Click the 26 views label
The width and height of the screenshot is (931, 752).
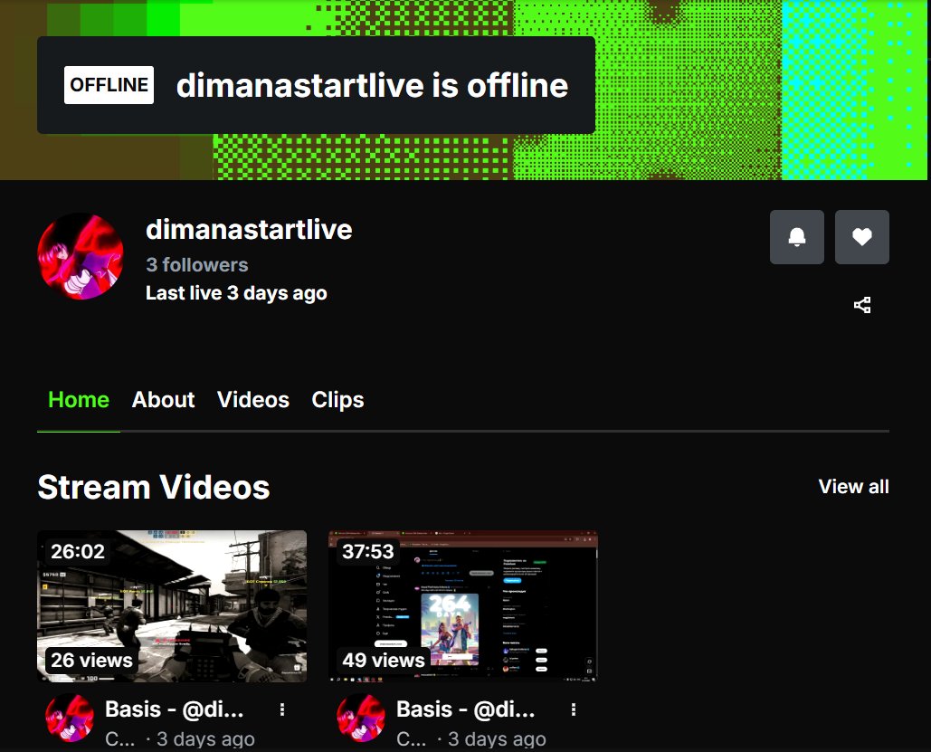(91, 660)
